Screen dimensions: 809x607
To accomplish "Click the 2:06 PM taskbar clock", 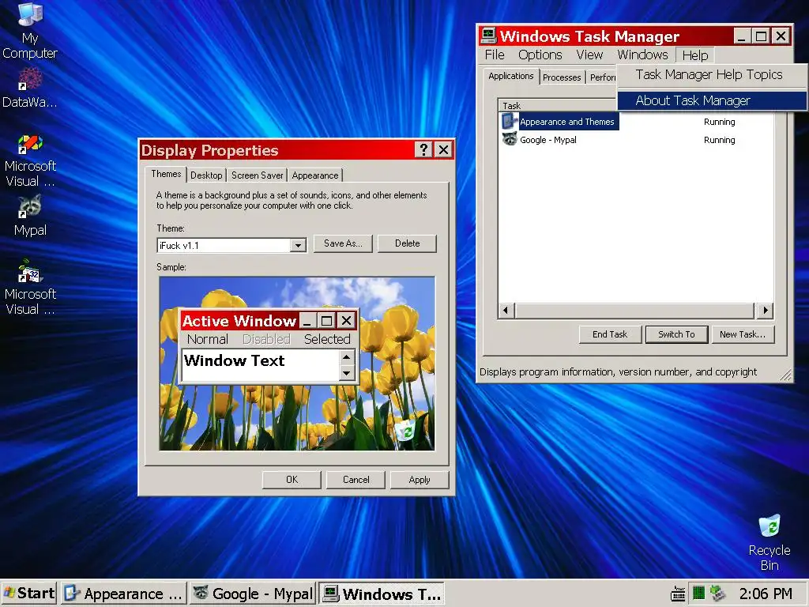I will pos(766,594).
